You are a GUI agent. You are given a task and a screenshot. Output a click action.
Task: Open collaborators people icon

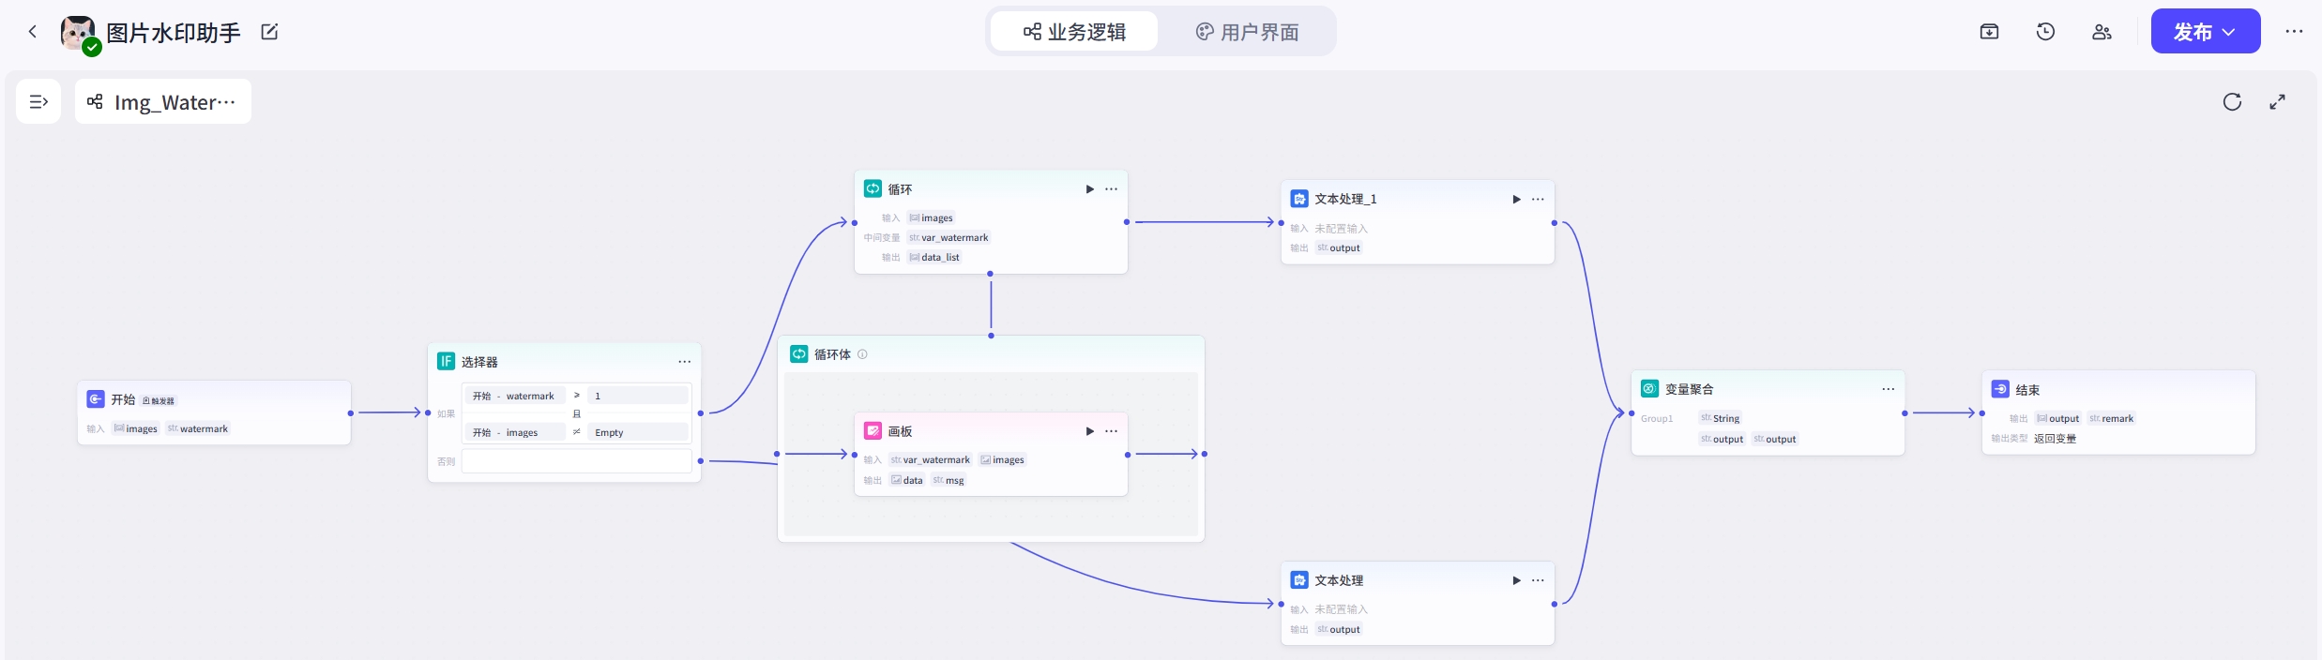tap(2102, 32)
